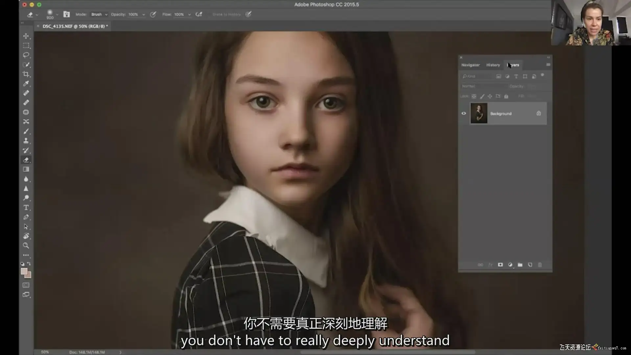Select the Lasso tool

click(26, 55)
